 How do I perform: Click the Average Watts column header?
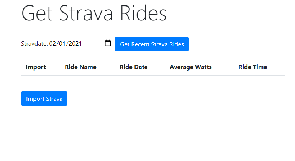(x=190, y=67)
